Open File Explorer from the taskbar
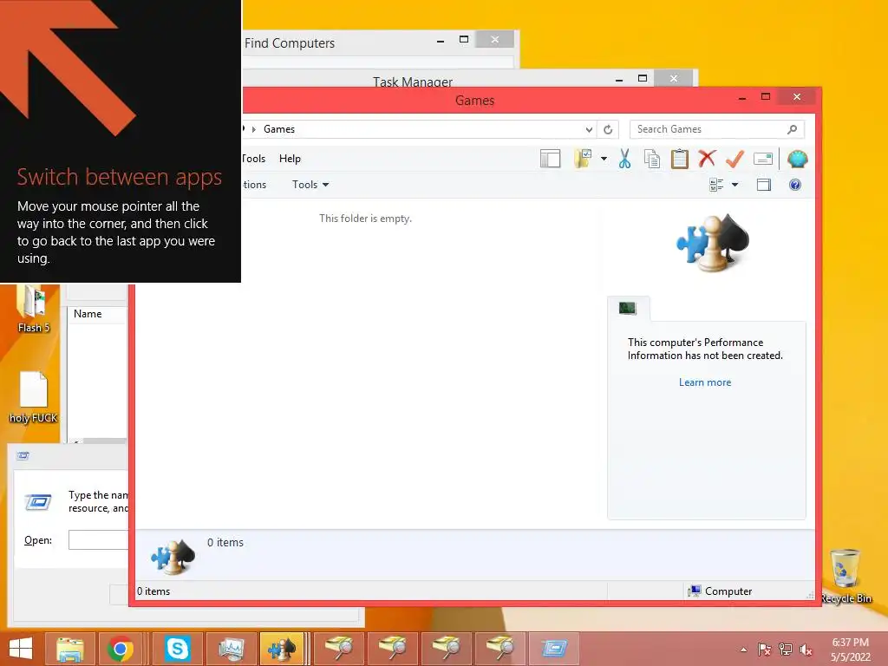 coord(70,649)
